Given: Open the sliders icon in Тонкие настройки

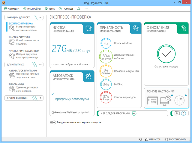Looking at the screenshot, I should [152, 101].
